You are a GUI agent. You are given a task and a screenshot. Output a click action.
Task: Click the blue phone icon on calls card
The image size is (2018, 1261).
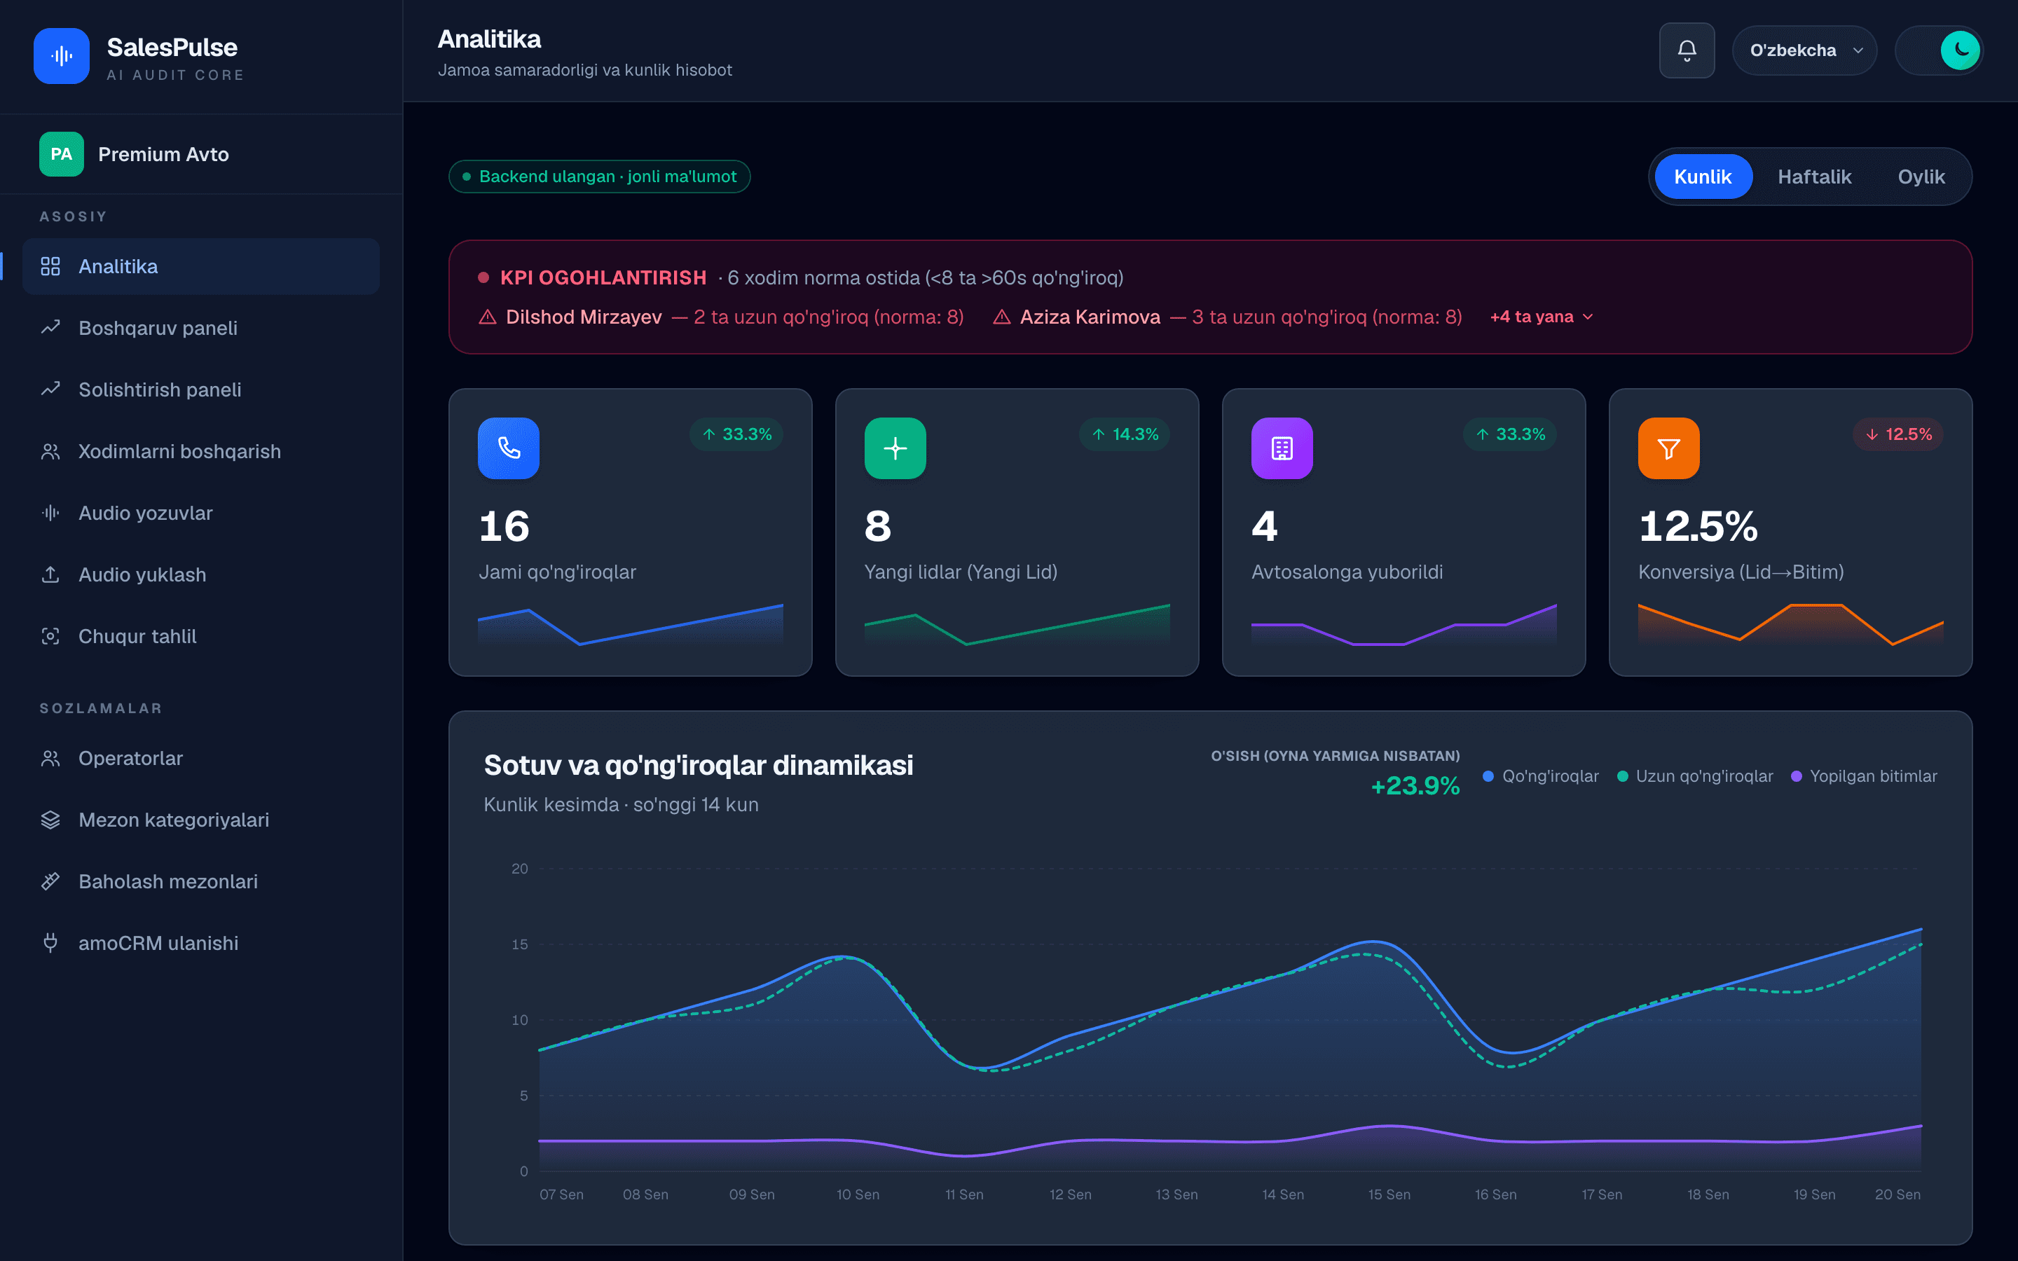click(509, 448)
